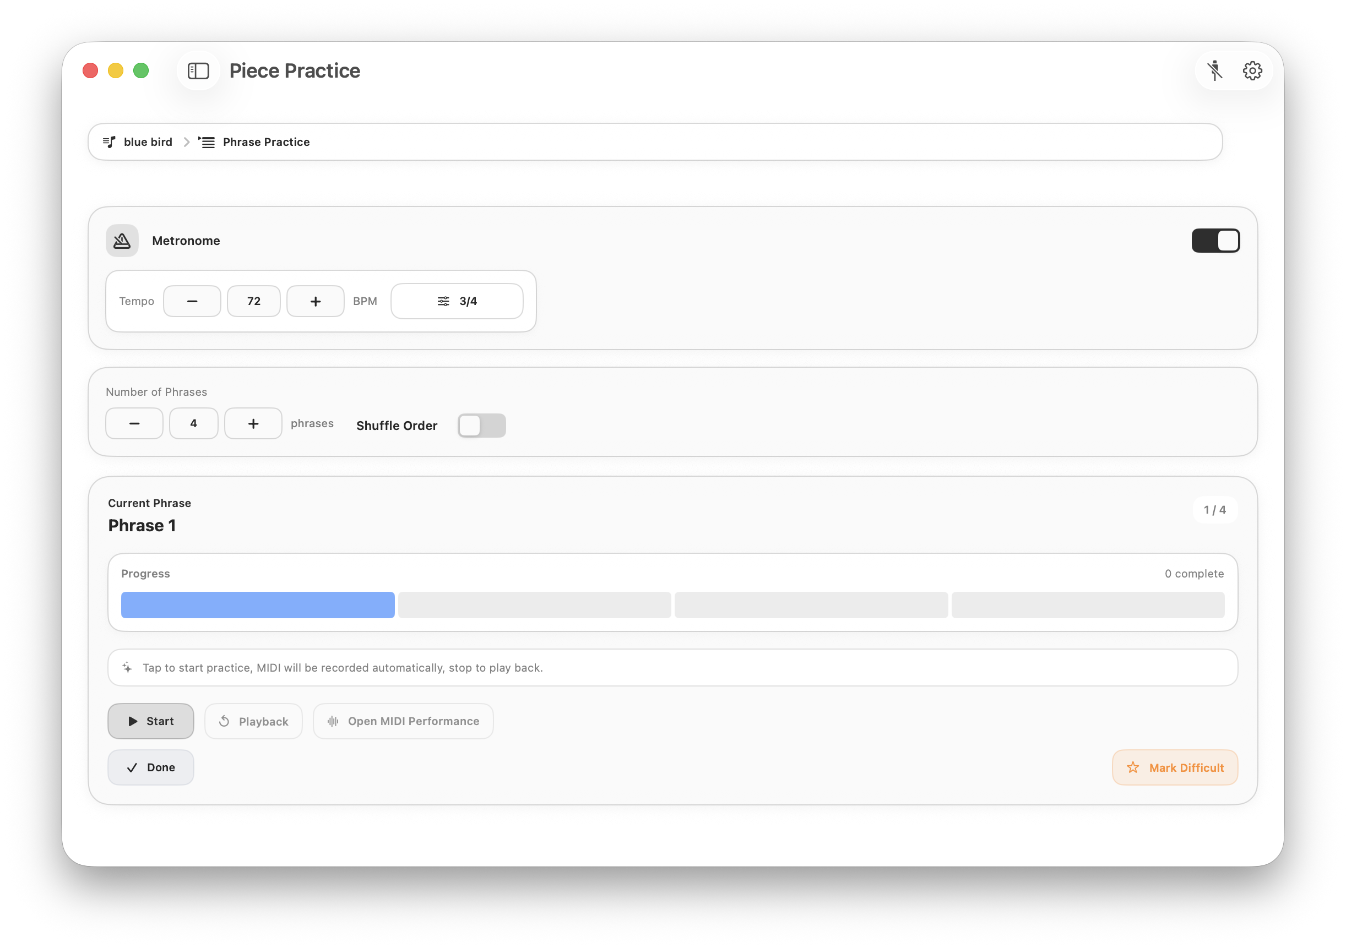The image size is (1346, 948).
Task: Mark the phrase as Done
Action: click(151, 767)
